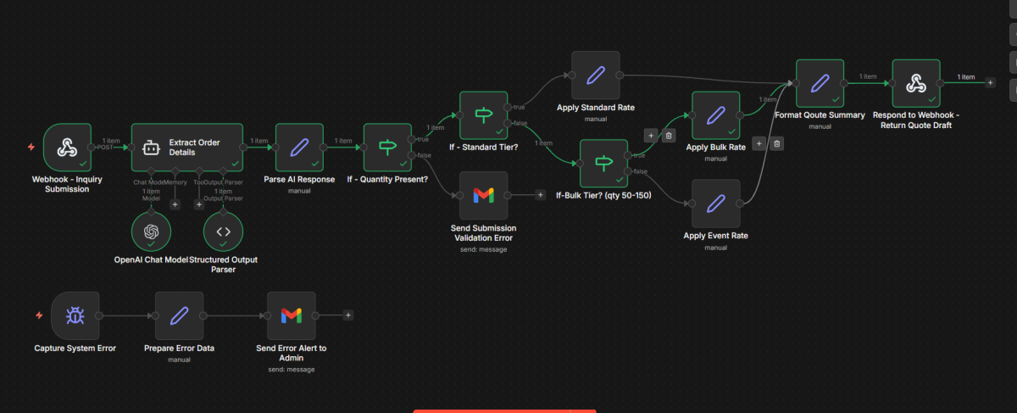Viewport: 1017px width, 413px height.
Task: Add node after Respond to Webhook output
Action: pyautogui.click(x=990, y=82)
